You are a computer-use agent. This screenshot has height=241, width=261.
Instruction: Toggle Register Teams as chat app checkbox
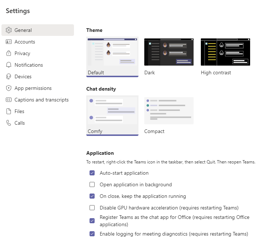coord(92,221)
